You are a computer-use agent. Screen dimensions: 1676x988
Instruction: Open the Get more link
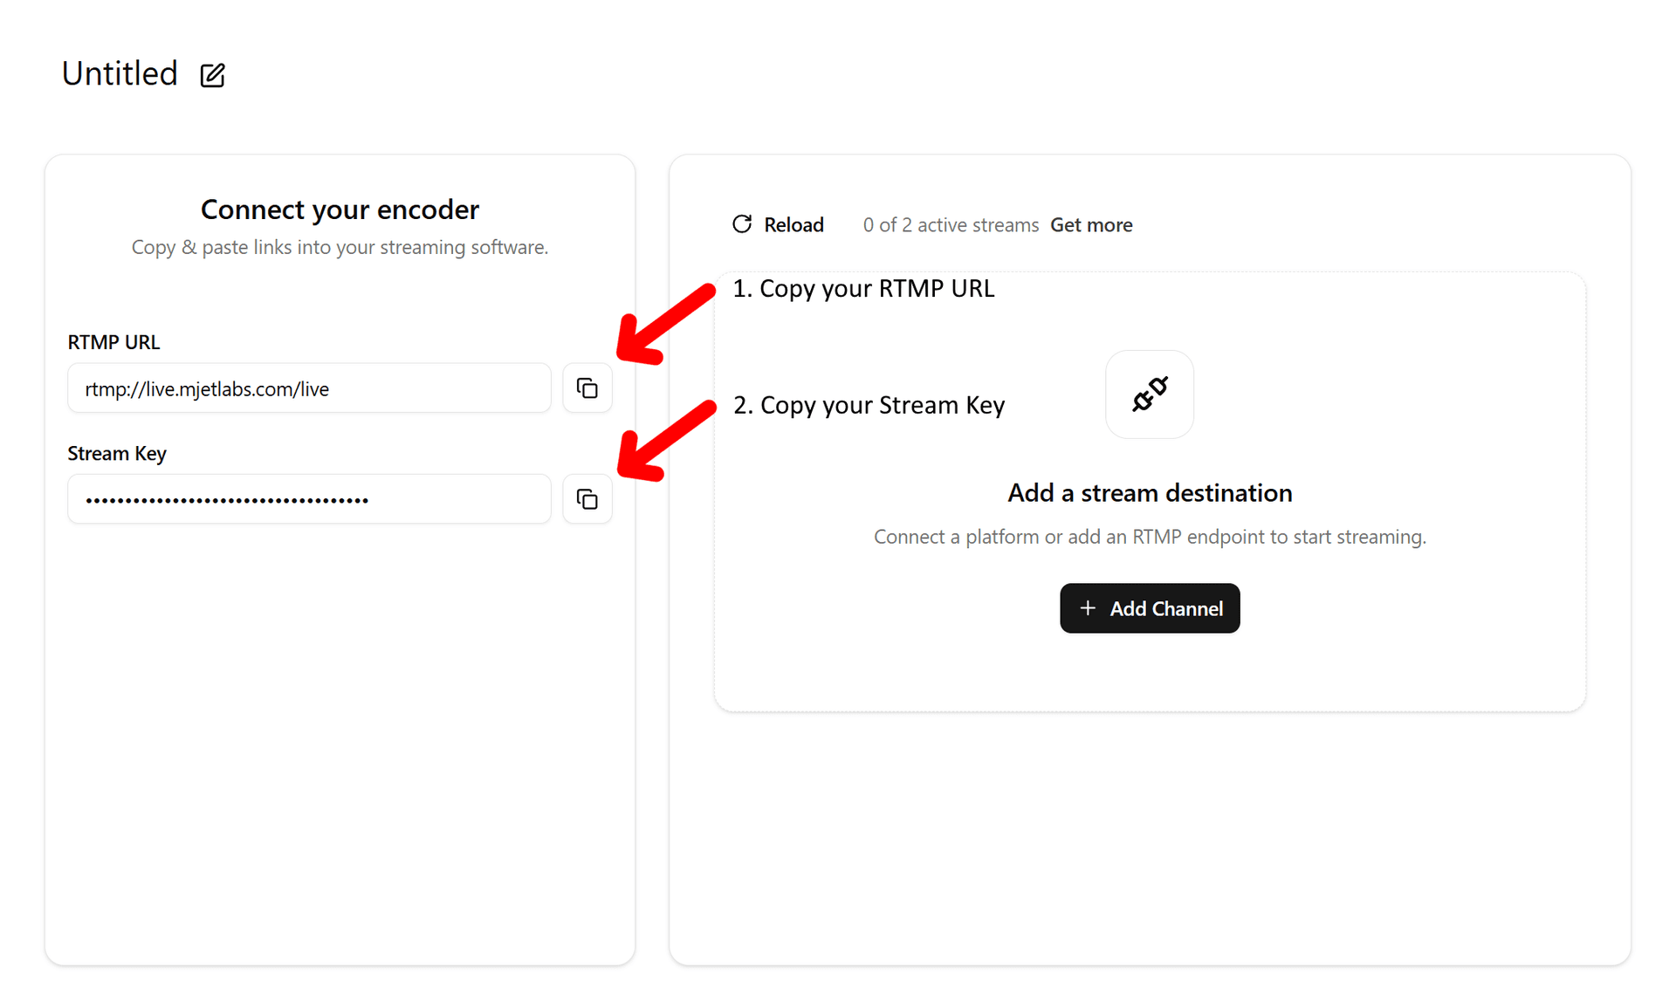[x=1091, y=225]
